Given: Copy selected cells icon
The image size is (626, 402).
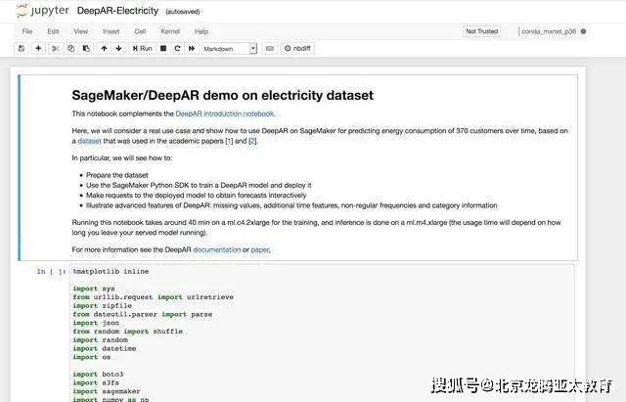Looking at the screenshot, I should click(71, 48).
